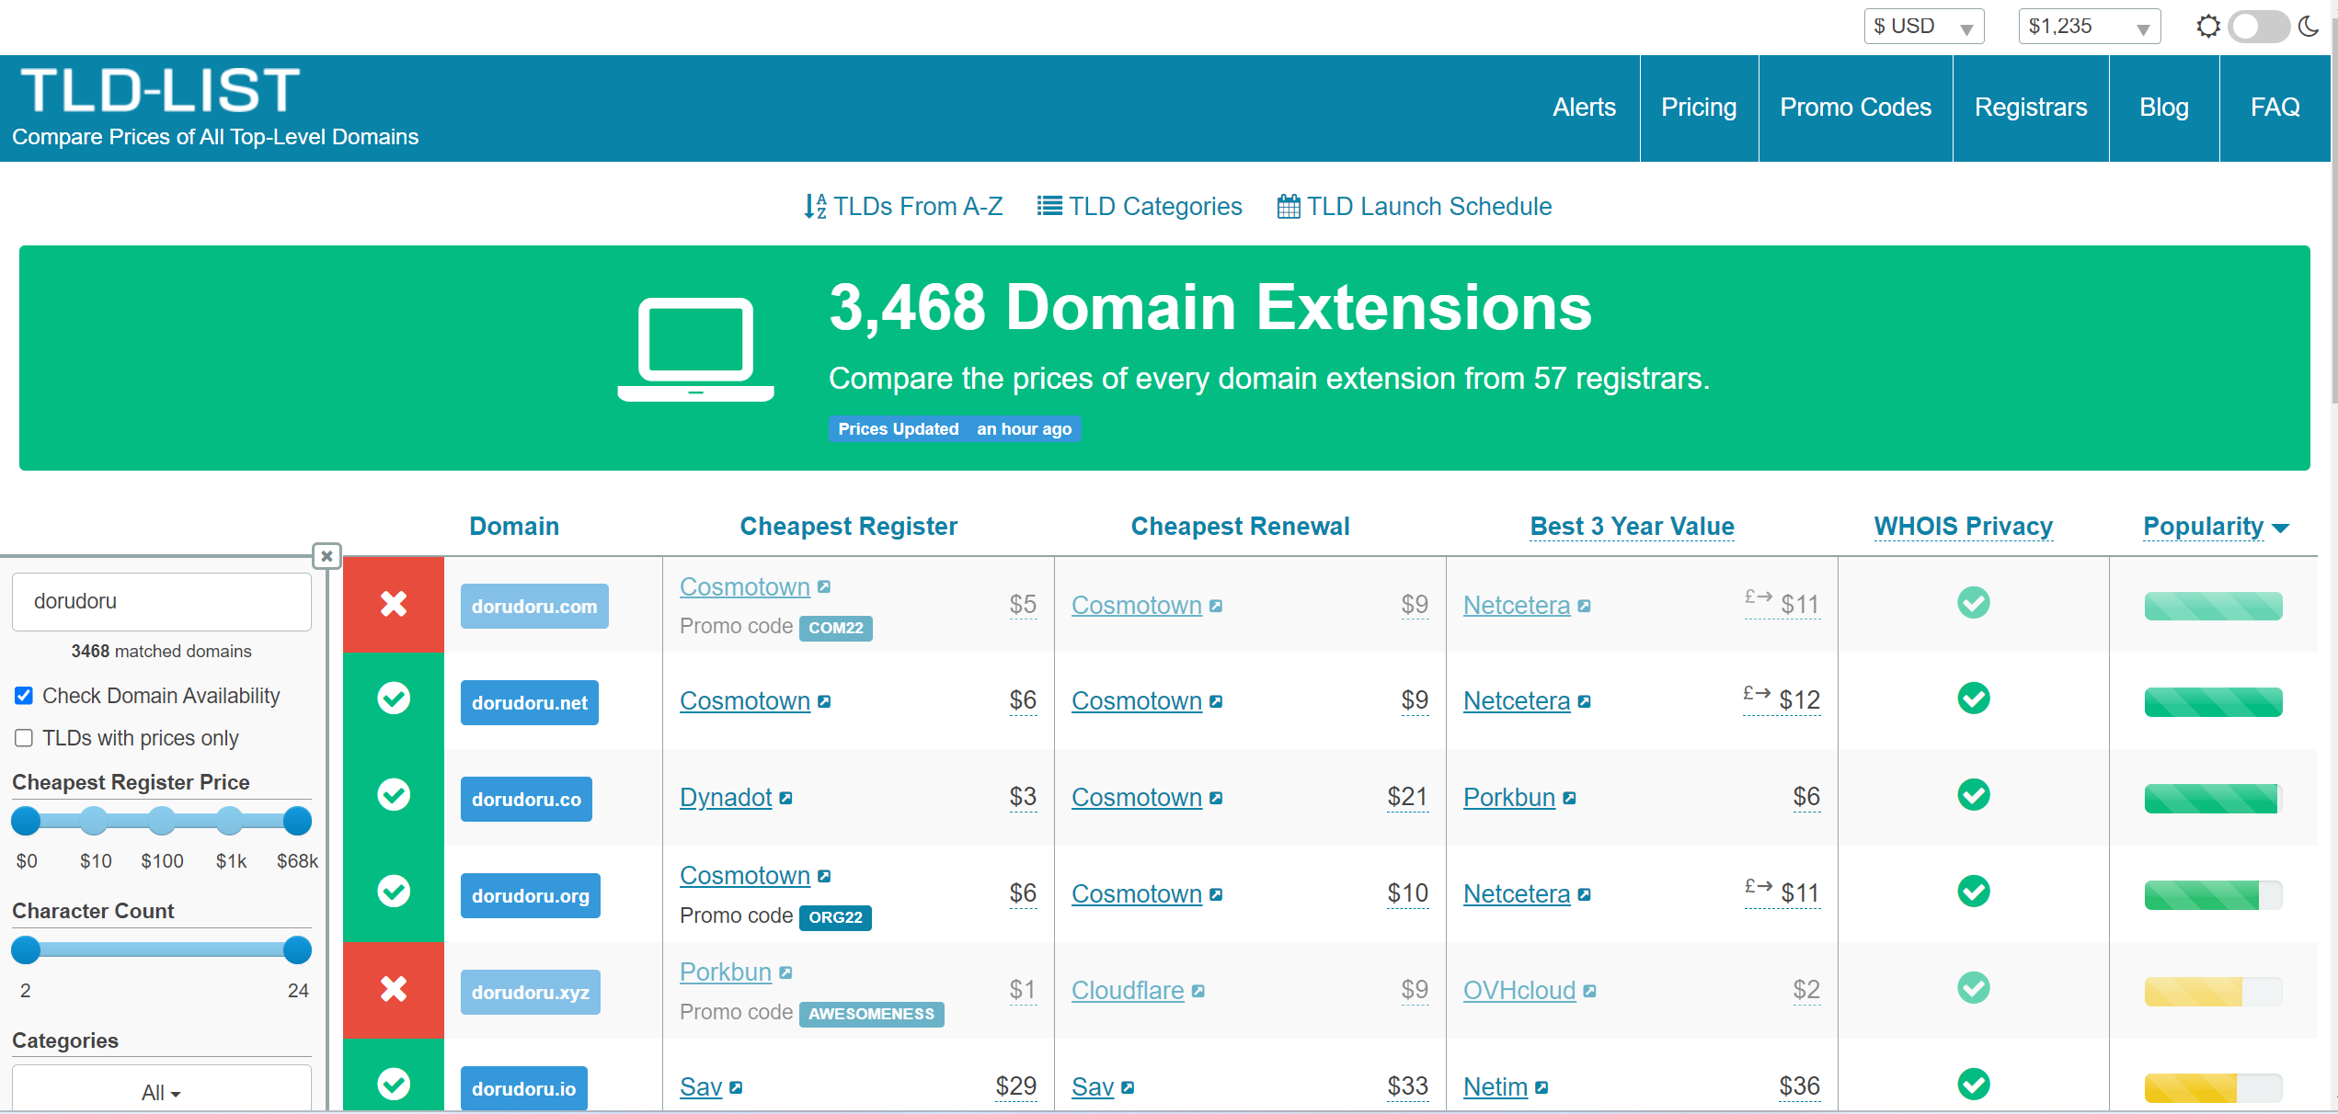This screenshot has width=2338, height=1114.
Task: Open Dynadot register link for dorudoru.co
Action: (726, 798)
